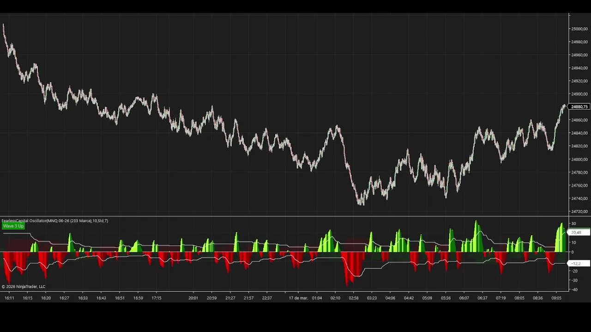Click the 24780,00 price axis label
Screen dimensions: 591x332
tap(579, 172)
